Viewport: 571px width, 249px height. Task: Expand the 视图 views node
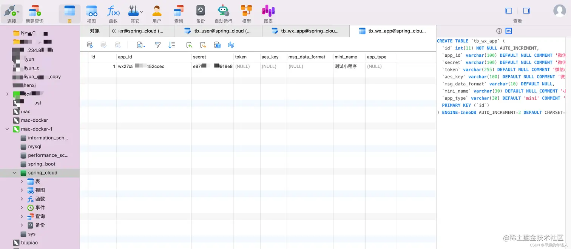click(x=22, y=190)
